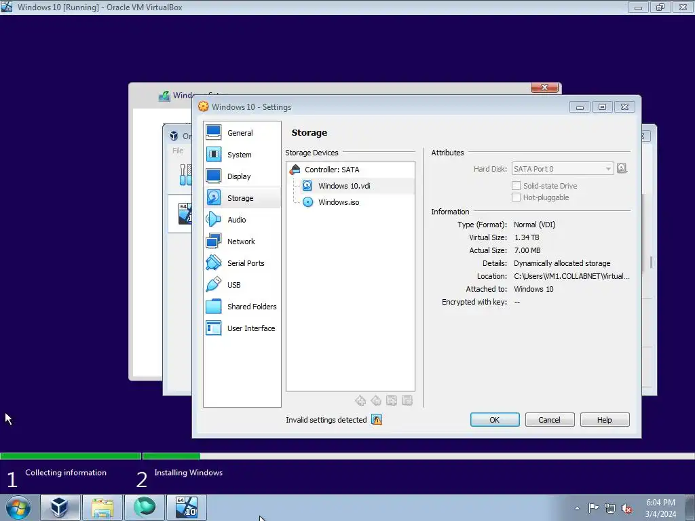Open the Audio settings category

coord(242,220)
